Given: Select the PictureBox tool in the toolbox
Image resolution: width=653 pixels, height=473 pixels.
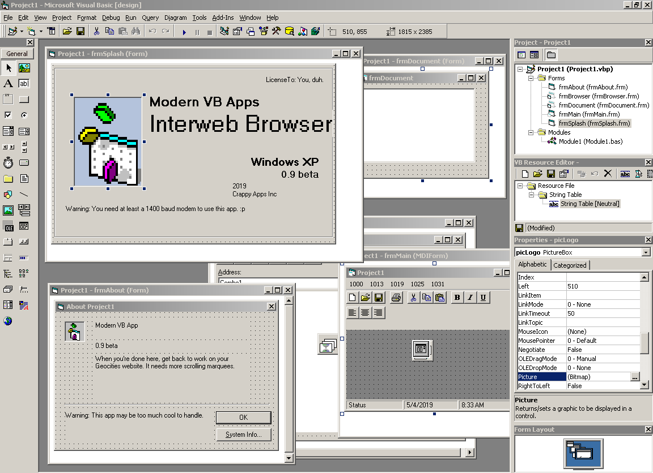Looking at the screenshot, I should [24, 68].
